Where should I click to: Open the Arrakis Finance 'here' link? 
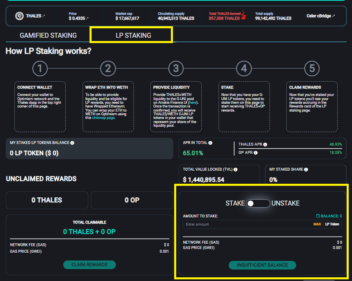(x=193, y=103)
